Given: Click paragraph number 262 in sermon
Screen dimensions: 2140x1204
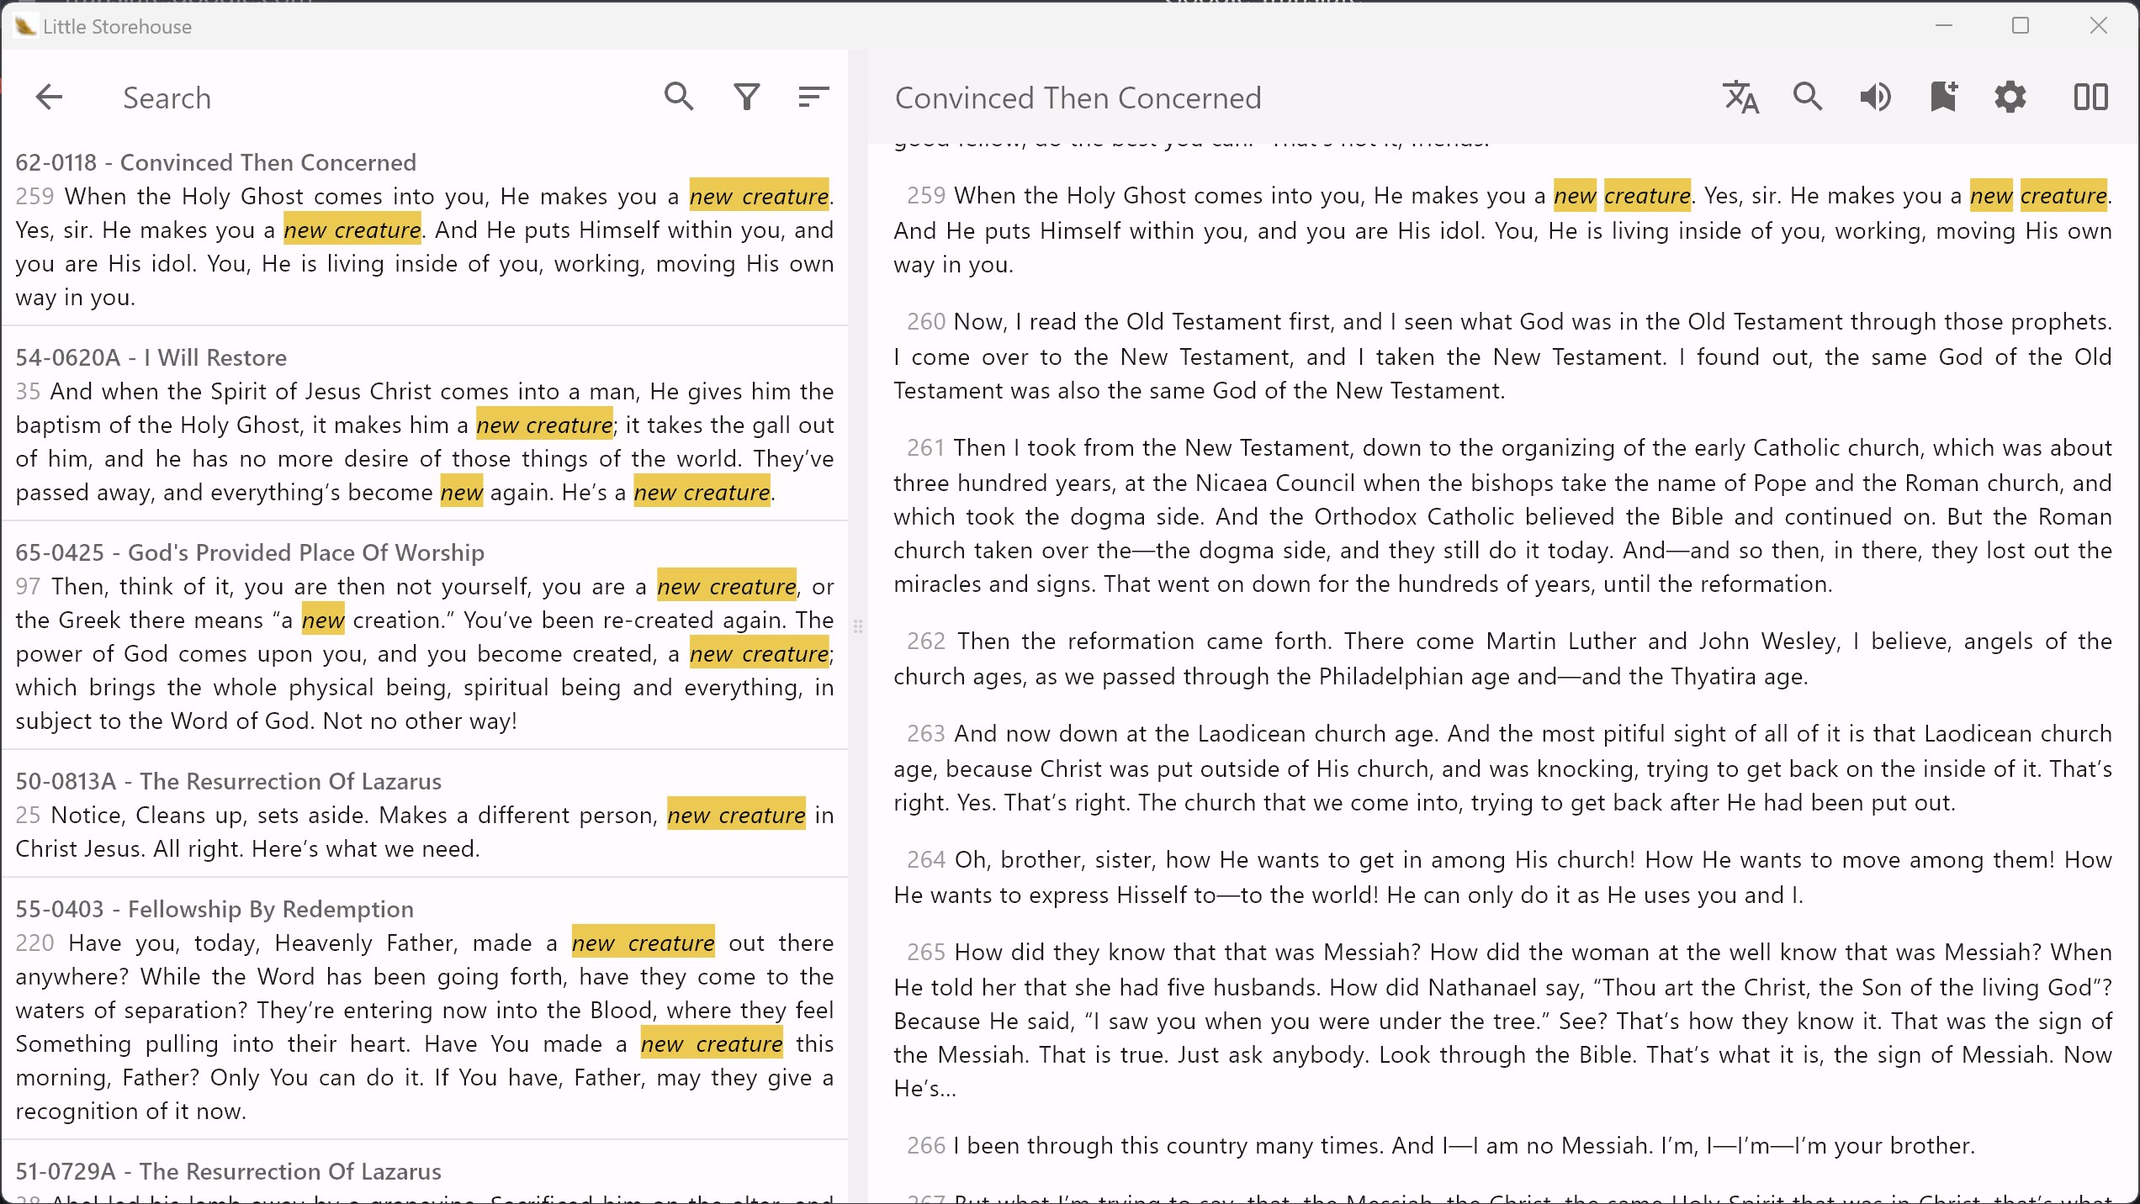Looking at the screenshot, I should [925, 642].
